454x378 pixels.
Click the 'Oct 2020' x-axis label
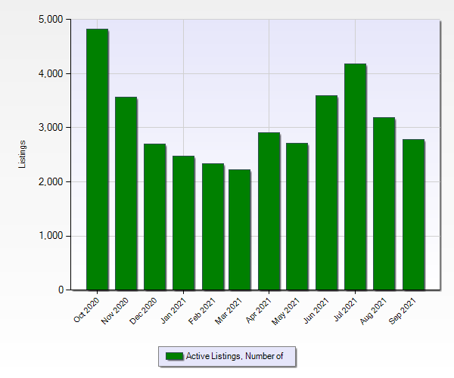[87, 309]
